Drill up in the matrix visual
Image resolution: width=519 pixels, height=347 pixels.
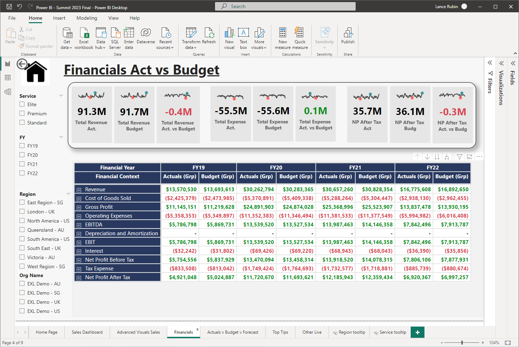[x=417, y=157]
